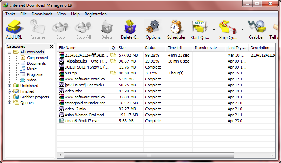The height and width of the screenshot is (163, 281).
Task: Select the Grabber projects tree item
Action: (x=34, y=97)
